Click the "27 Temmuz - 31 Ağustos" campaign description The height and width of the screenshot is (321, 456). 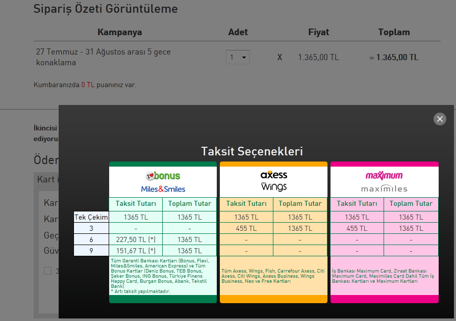(x=103, y=57)
